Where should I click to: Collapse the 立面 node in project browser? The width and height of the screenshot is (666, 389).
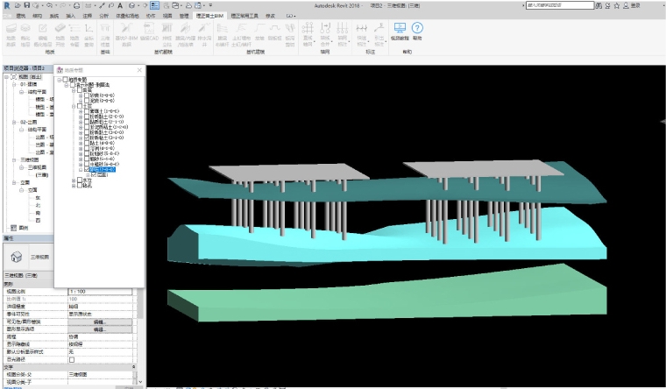pyautogui.click(x=13, y=182)
